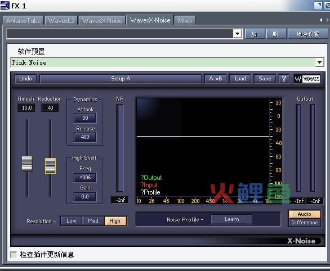The width and height of the screenshot is (330, 271).
Task: Switch to the WavesL2 tab
Action: (61, 21)
